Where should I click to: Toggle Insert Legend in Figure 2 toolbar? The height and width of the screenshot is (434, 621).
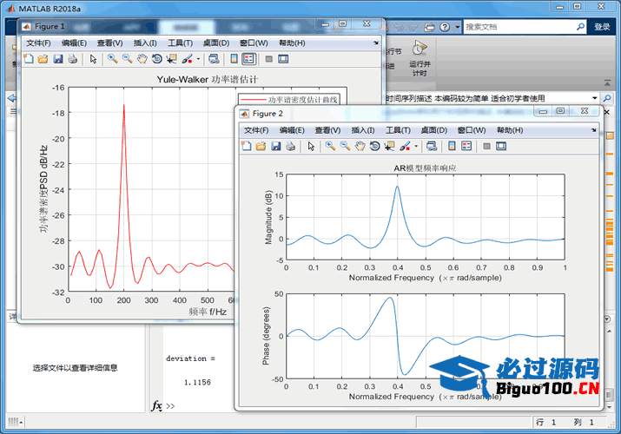tap(466, 146)
